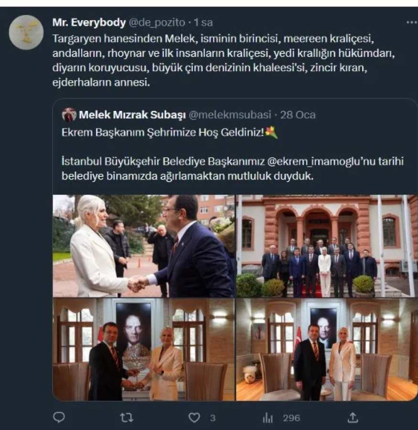
Task: Like the tweet with the heart icon
Action: click(x=194, y=418)
